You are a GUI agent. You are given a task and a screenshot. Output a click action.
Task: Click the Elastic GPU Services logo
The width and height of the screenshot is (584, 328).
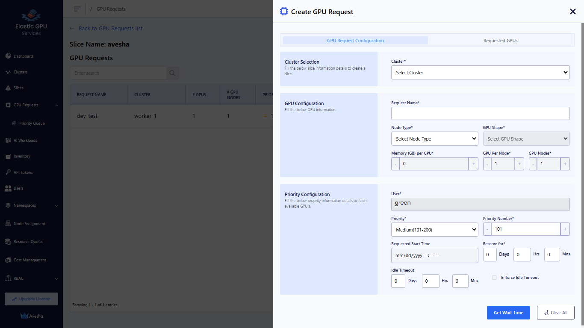pos(31,22)
